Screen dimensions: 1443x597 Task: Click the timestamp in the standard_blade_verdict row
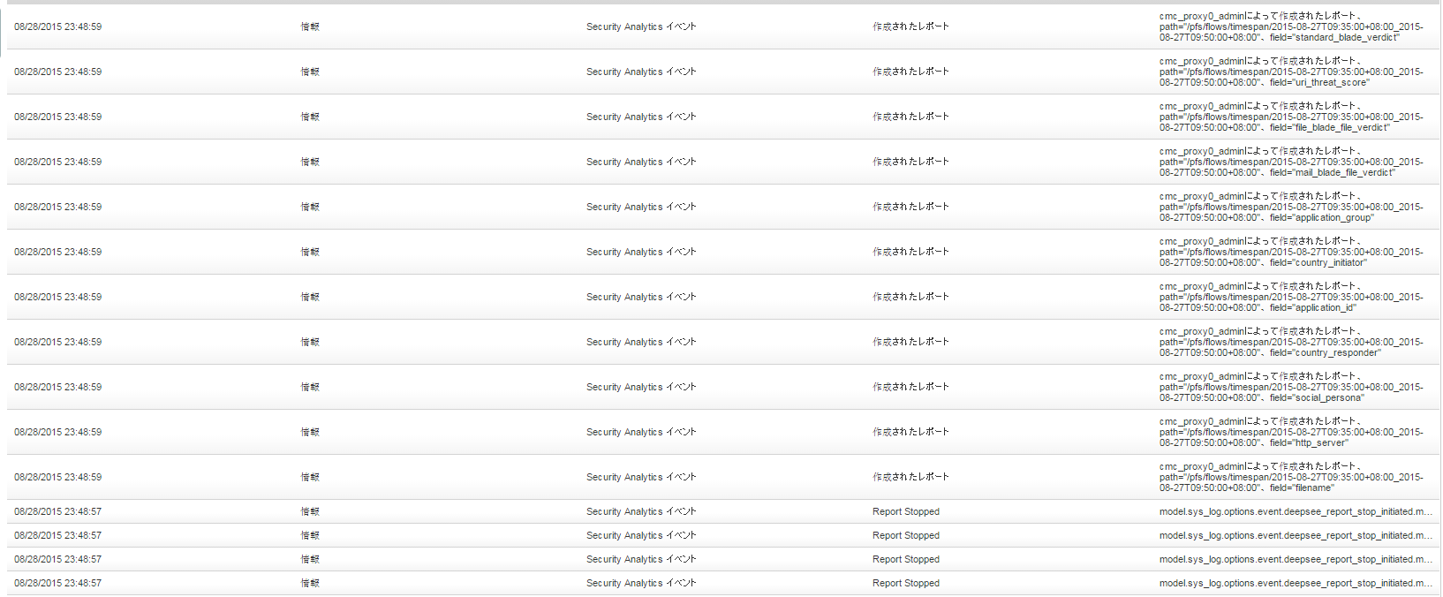coord(57,26)
